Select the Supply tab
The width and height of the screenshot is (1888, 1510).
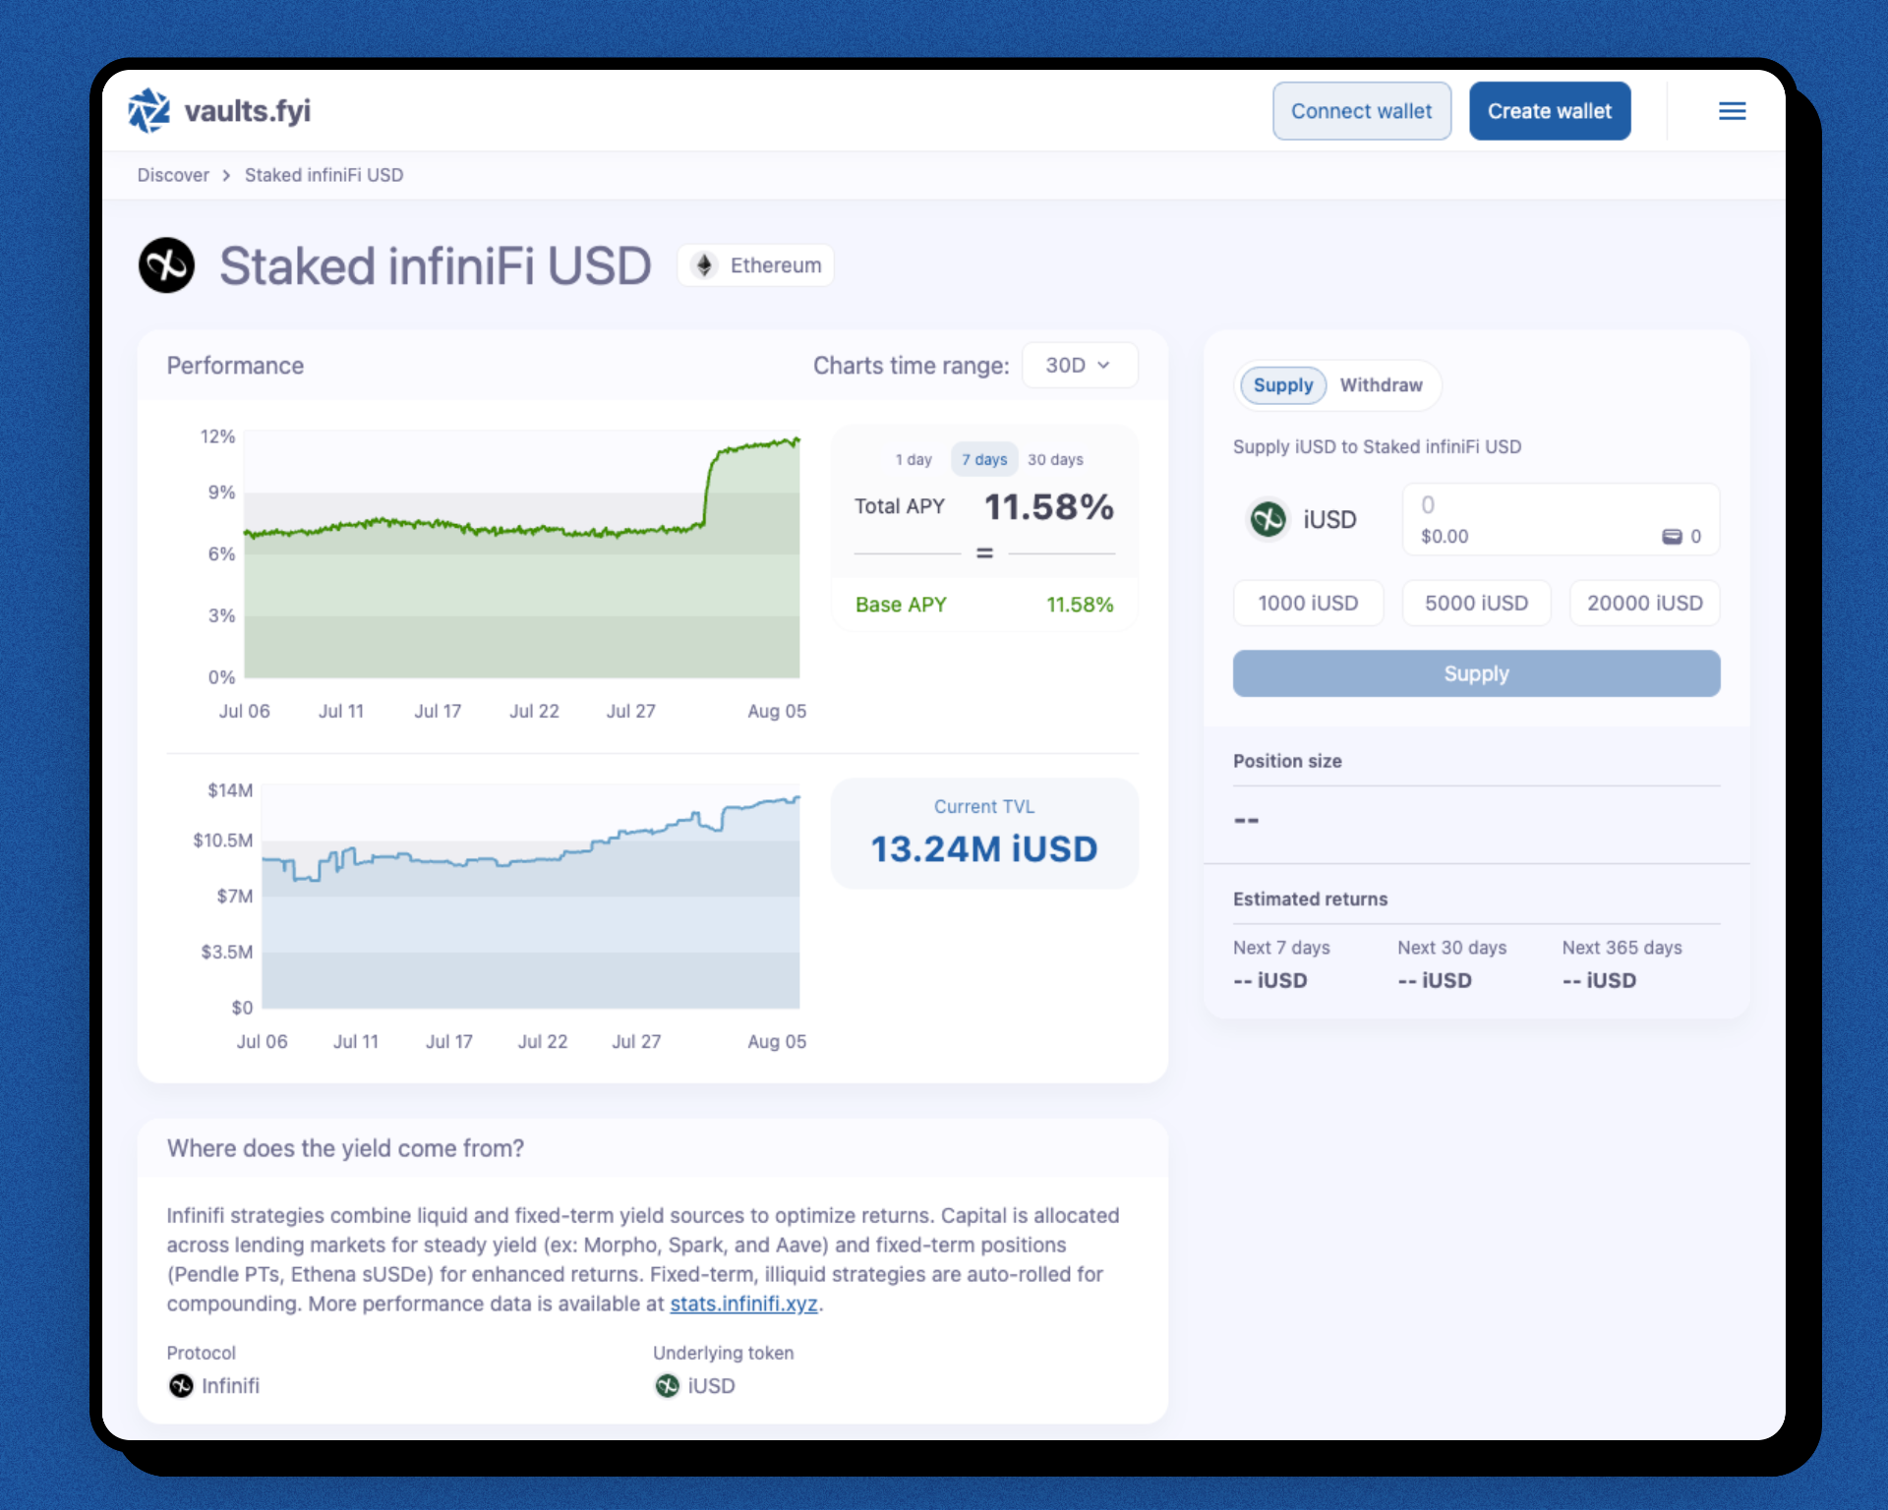pyautogui.click(x=1282, y=385)
